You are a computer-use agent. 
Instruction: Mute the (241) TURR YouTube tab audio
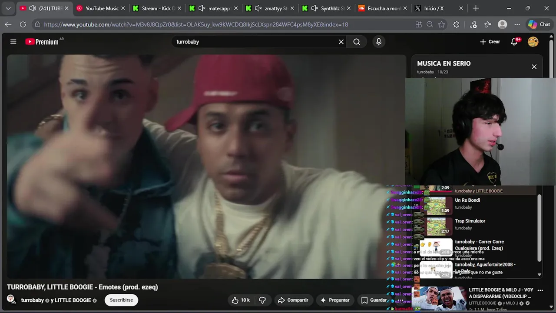click(x=33, y=8)
